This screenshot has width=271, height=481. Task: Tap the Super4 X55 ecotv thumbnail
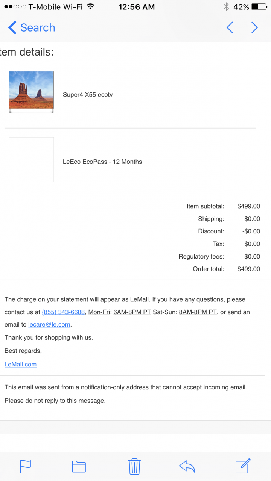pyautogui.click(x=31, y=92)
